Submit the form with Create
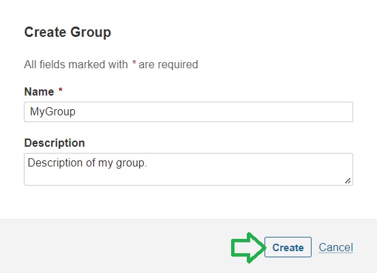This screenshot has width=377, height=273. 288,247
